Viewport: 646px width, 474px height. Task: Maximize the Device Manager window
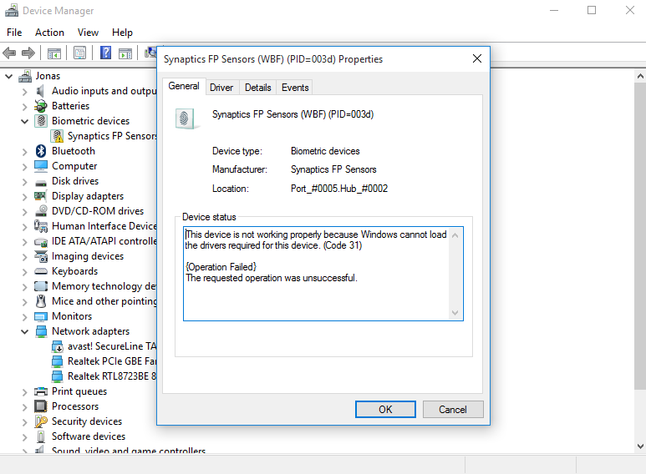click(592, 10)
